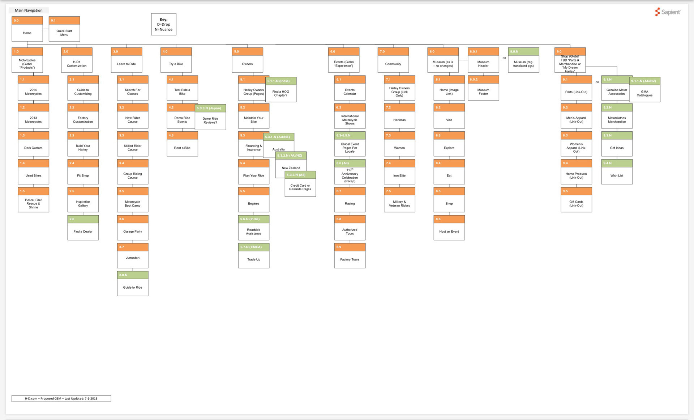Select the Factory Tours node

tap(350, 256)
